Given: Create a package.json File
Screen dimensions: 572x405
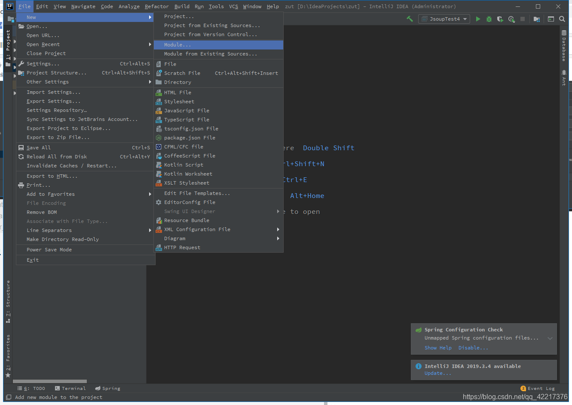Looking at the screenshot, I should 219,138.
